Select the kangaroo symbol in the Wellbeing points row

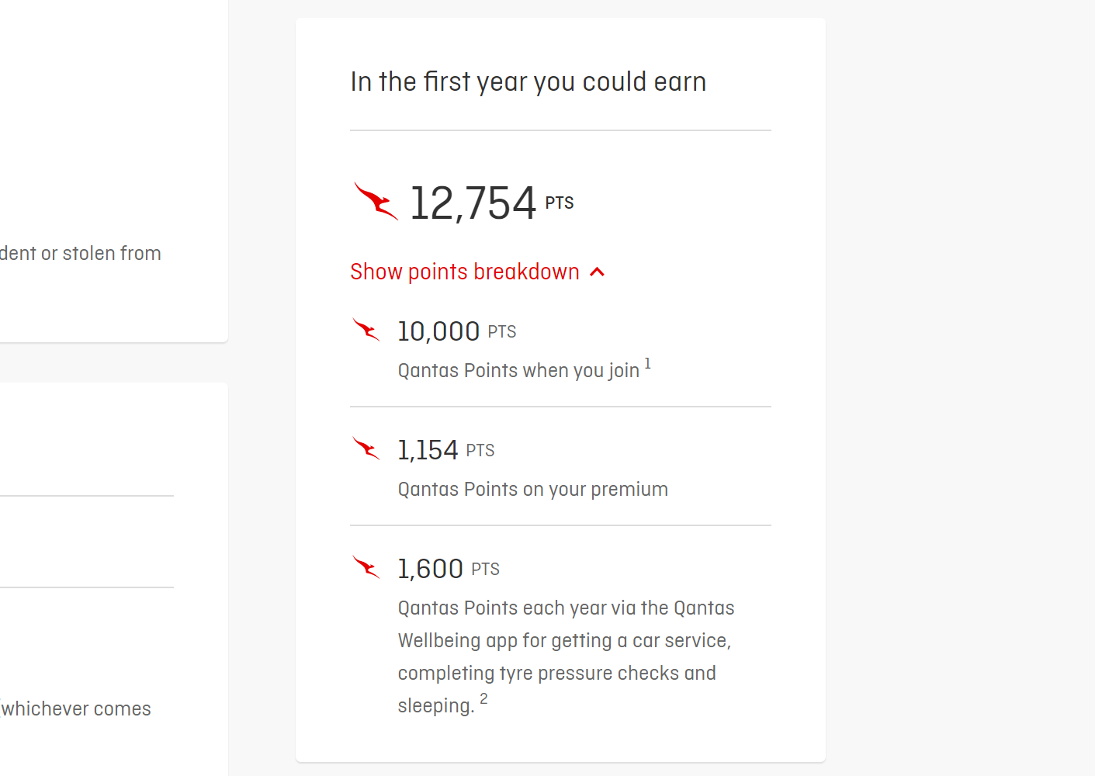click(366, 566)
